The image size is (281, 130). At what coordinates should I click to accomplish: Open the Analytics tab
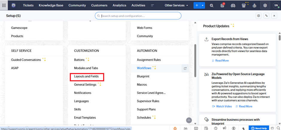[119, 5]
